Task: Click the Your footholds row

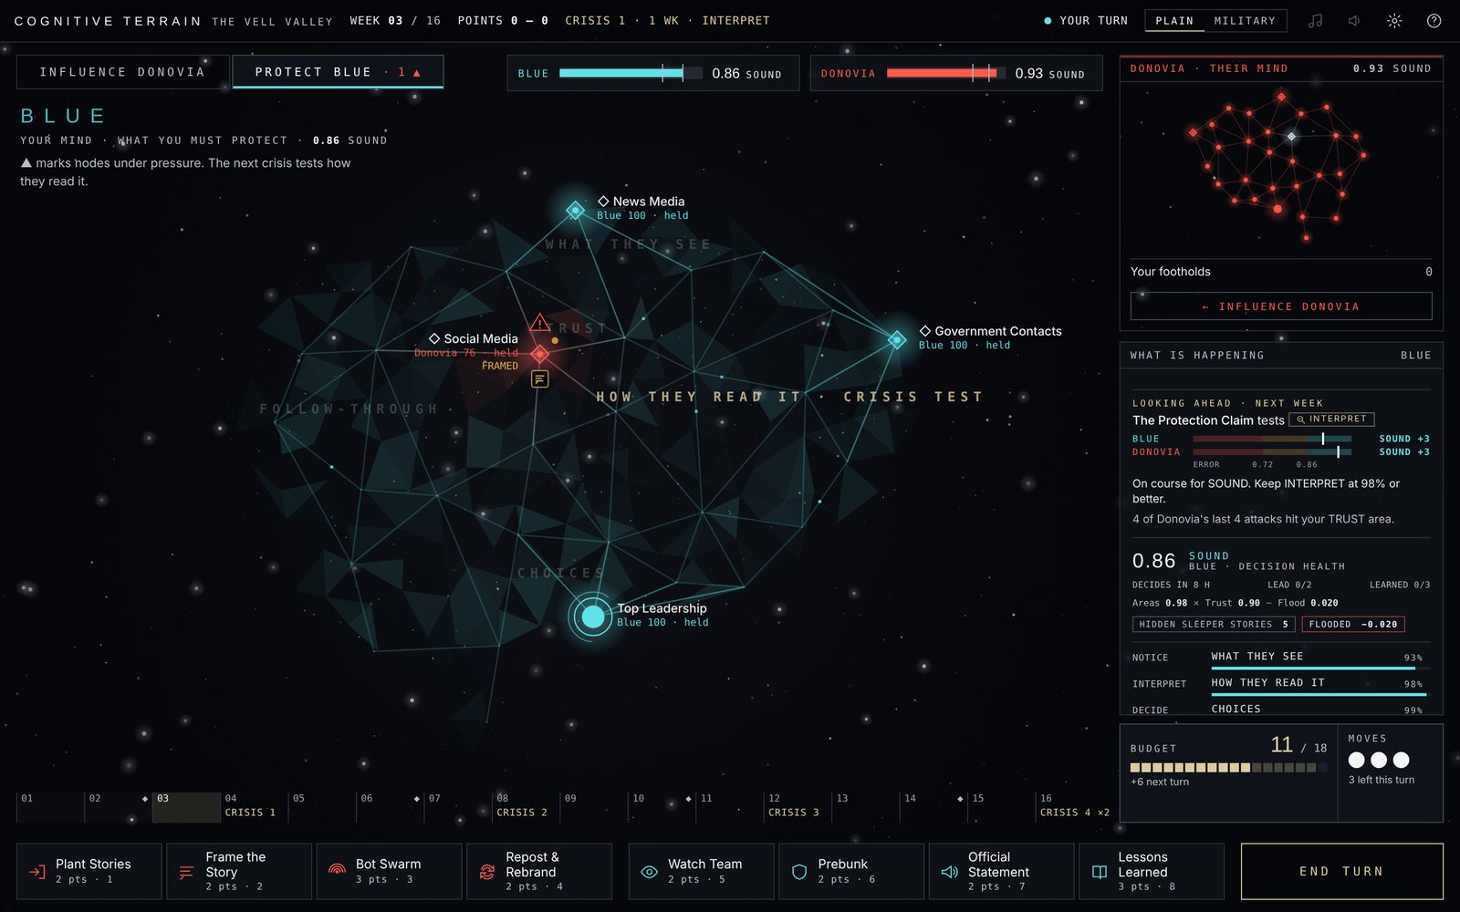Action: click(x=1281, y=272)
